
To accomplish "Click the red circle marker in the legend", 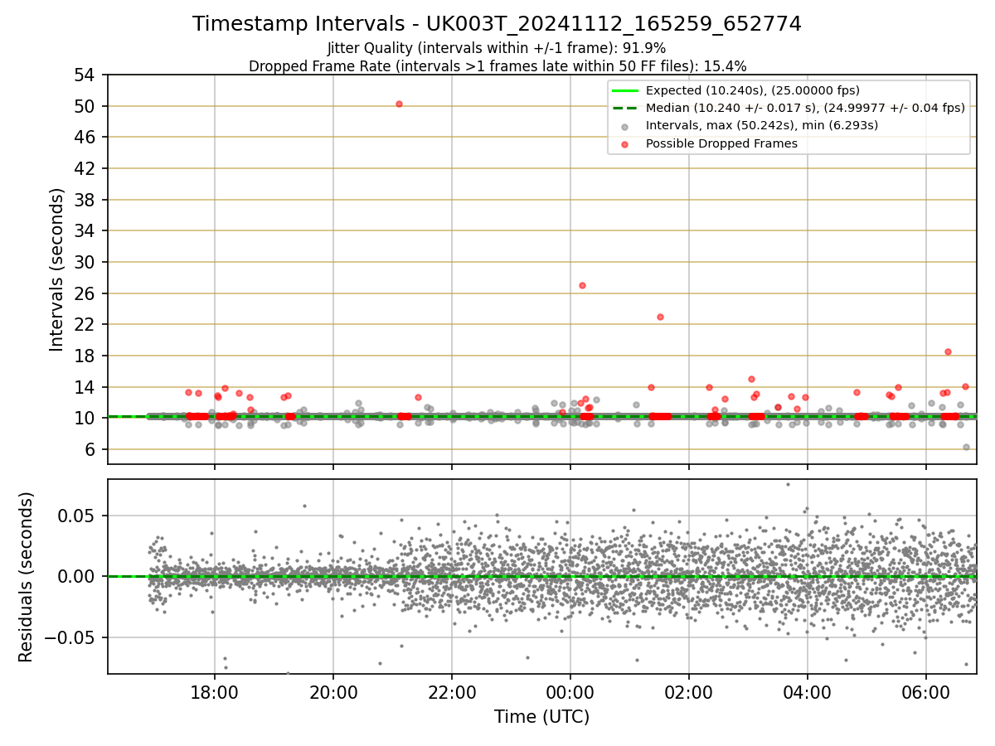I will (625, 144).
